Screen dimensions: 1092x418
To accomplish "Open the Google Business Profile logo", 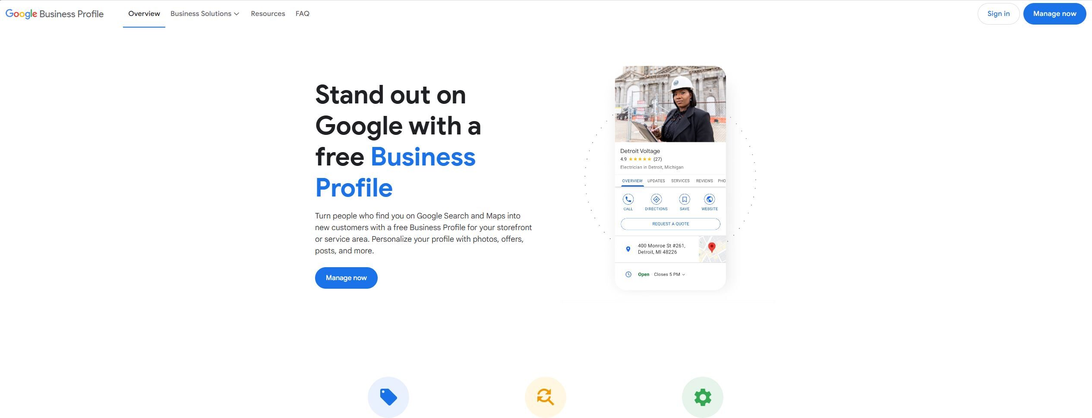I will (x=54, y=14).
